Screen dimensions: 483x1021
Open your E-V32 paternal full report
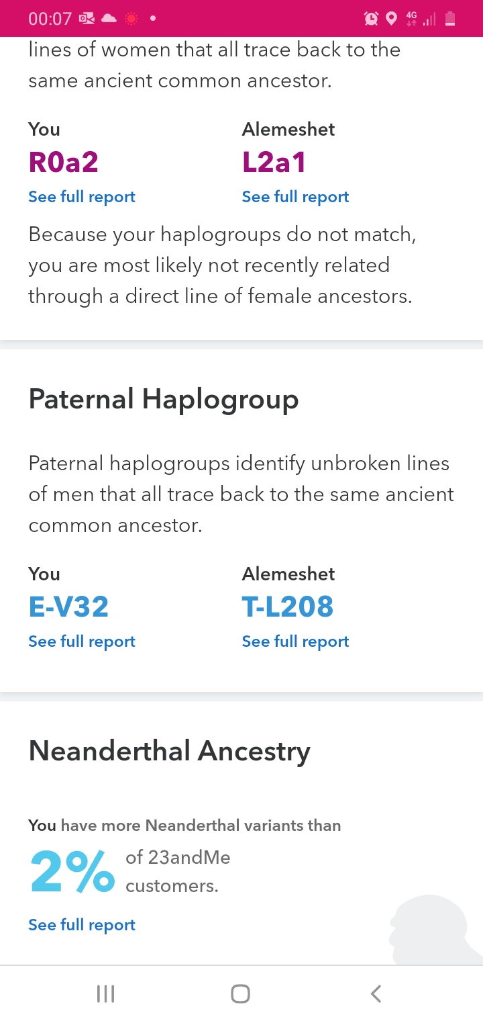point(82,641)
